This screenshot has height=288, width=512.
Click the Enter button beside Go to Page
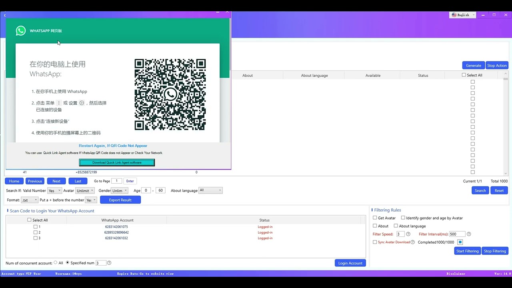click(x=130, y=181)
